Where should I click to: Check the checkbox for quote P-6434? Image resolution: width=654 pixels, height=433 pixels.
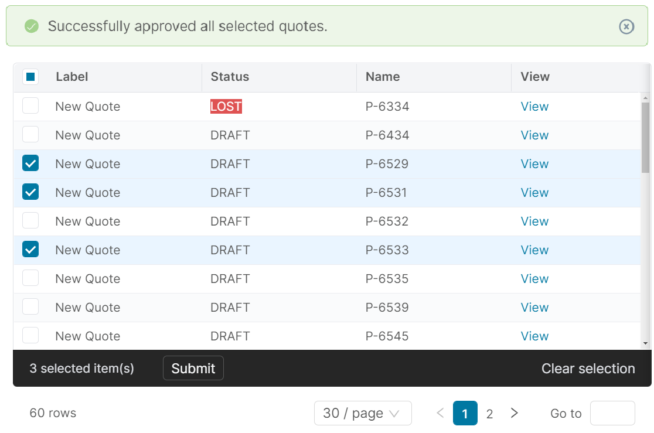pos(30,134)
